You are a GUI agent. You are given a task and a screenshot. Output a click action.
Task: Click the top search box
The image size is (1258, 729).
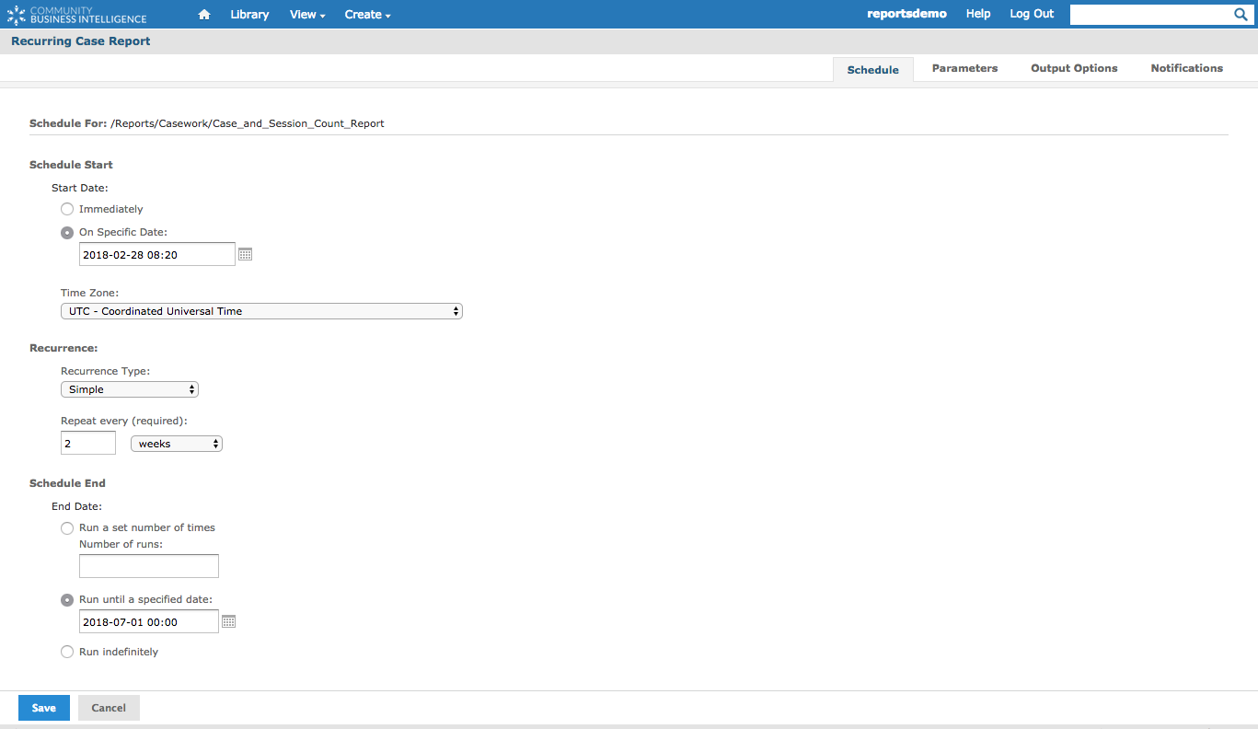point(1150,15)
